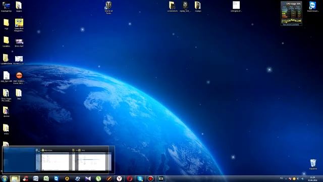Open the Windows Start menu orb
The image size is (323, 182).
(5, 178)
